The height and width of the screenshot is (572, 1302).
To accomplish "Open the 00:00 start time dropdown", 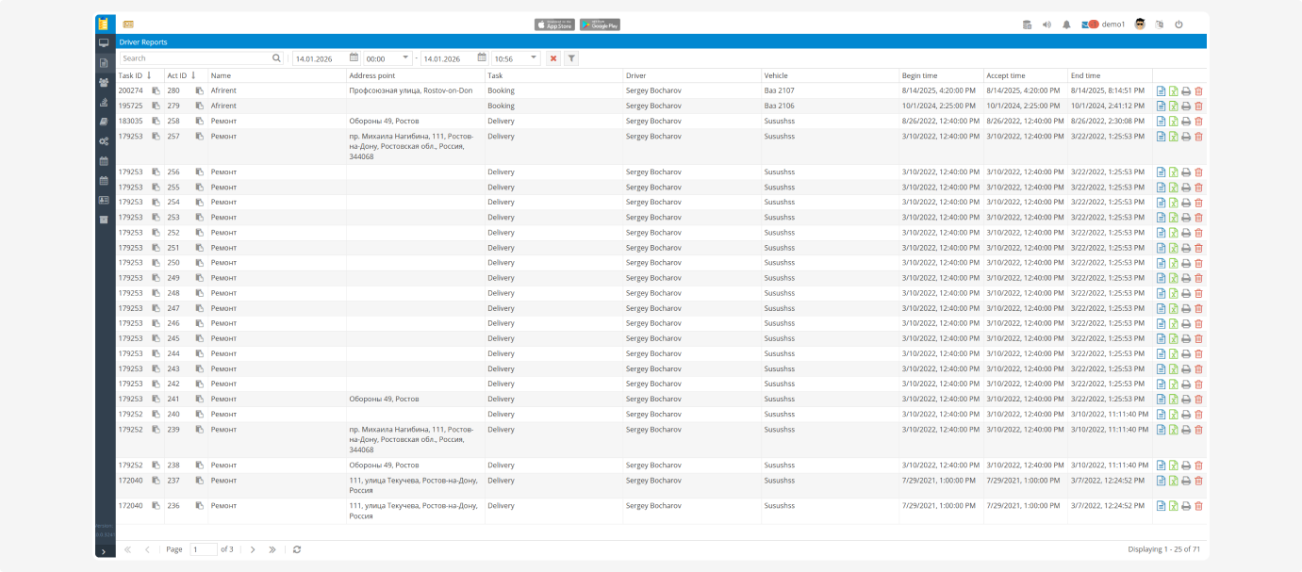I will click(x=405, y=58).
